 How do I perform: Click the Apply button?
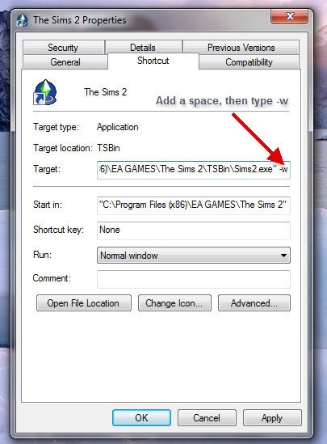272,417
